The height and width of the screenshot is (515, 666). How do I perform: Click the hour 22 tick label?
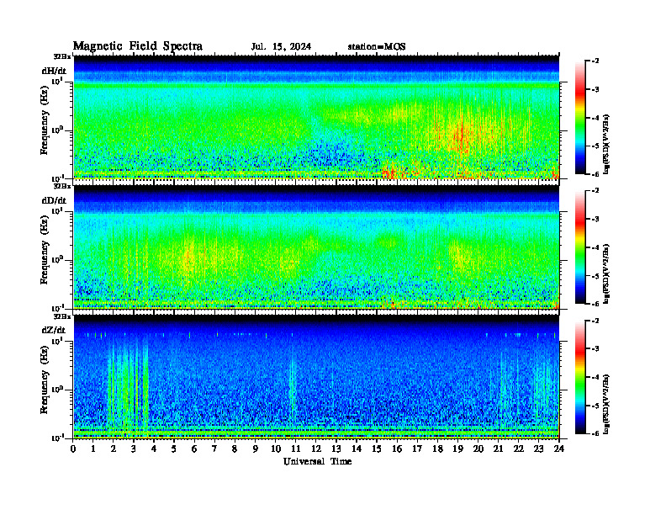(x=519, y=449)
